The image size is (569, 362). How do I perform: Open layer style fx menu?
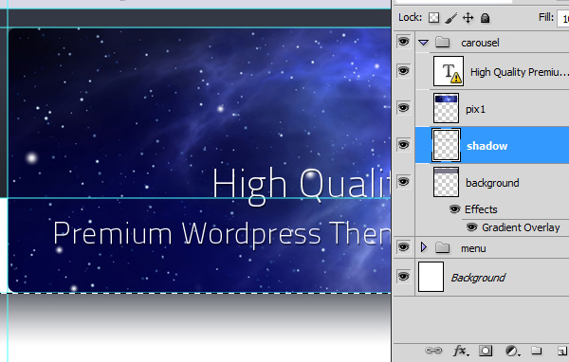[460, 351]
